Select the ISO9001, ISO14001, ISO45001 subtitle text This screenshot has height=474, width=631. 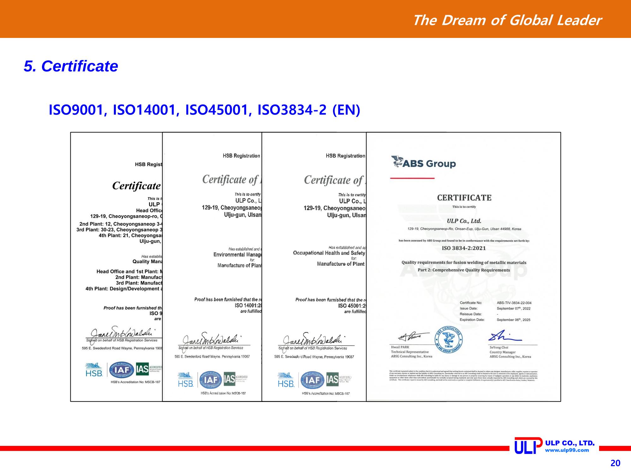coord(204,110)
